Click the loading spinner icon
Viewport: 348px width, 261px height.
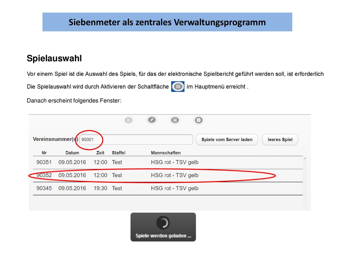tap(163, 223)
